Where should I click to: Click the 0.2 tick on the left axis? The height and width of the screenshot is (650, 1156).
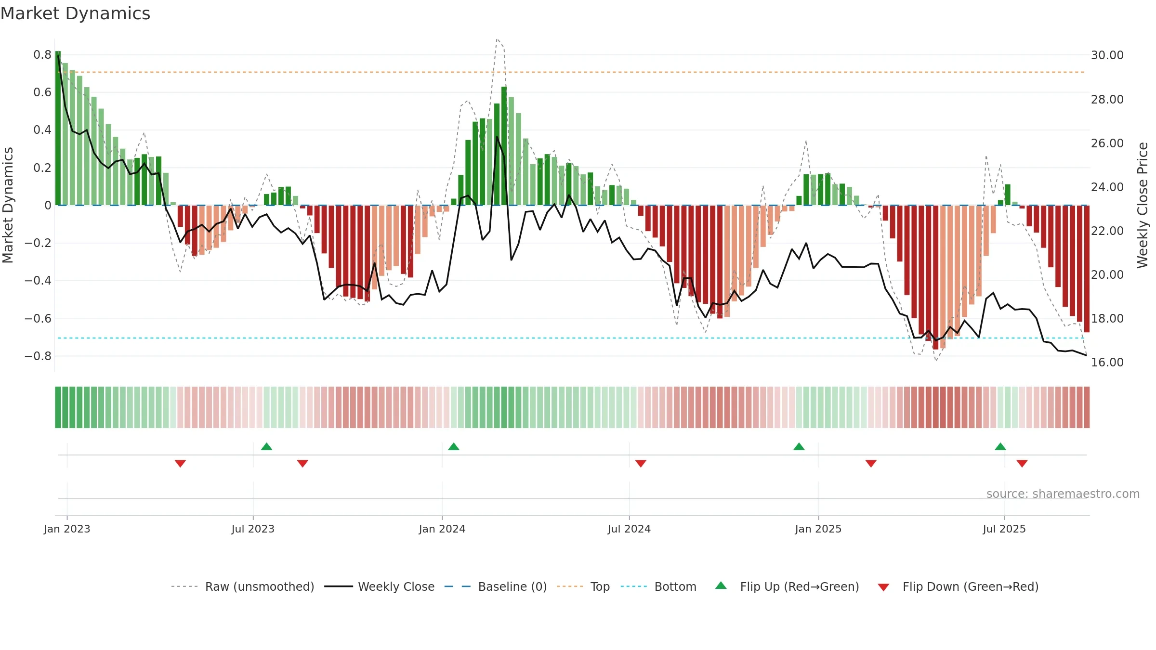click(42, 168)
